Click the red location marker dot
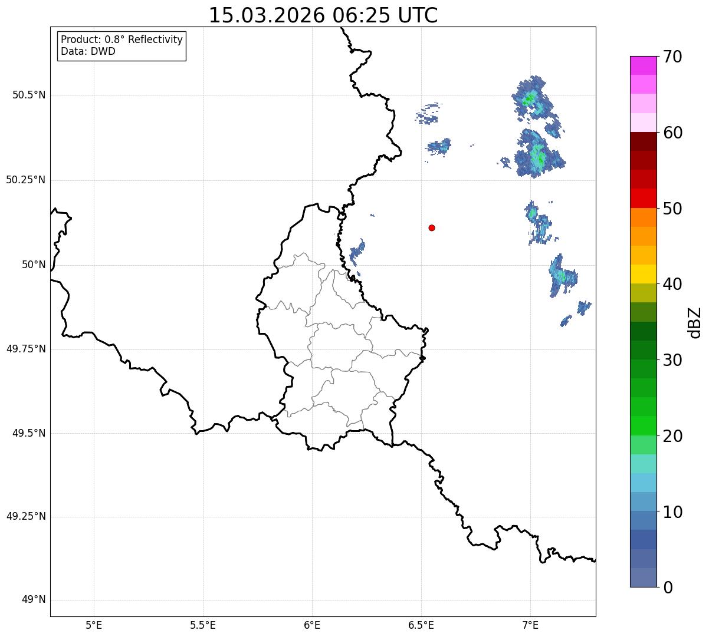 (x=432, y=227)
